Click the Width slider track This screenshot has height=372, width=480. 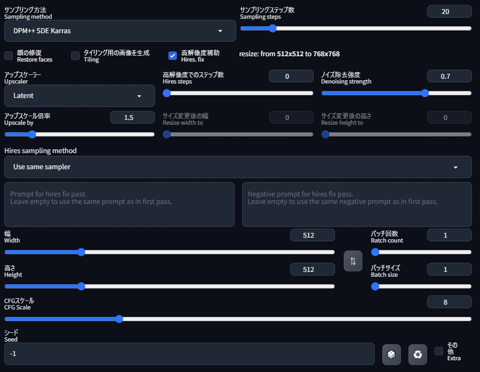click(169, 252)
